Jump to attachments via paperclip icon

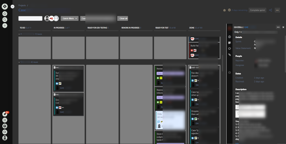pos(229,55)
